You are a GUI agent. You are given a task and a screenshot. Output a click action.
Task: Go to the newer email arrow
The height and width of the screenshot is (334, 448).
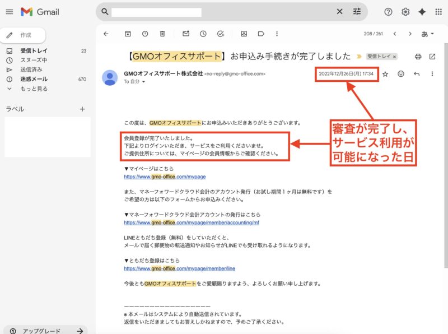pos(395,34)
